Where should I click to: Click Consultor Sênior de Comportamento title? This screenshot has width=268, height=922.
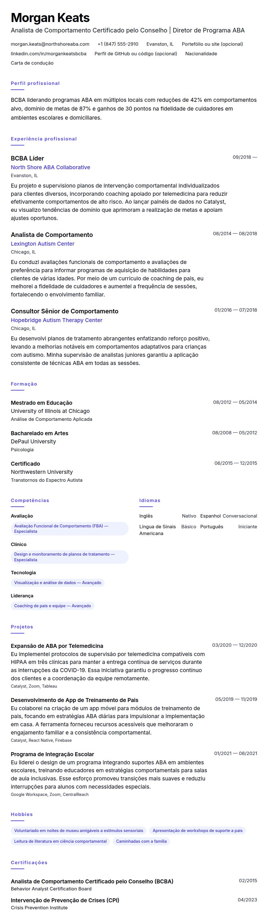[x=65, y=311]
